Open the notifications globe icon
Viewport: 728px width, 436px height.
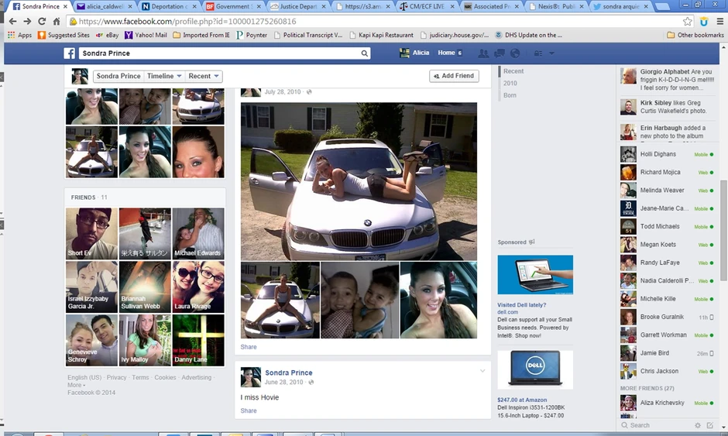(516, 53)
